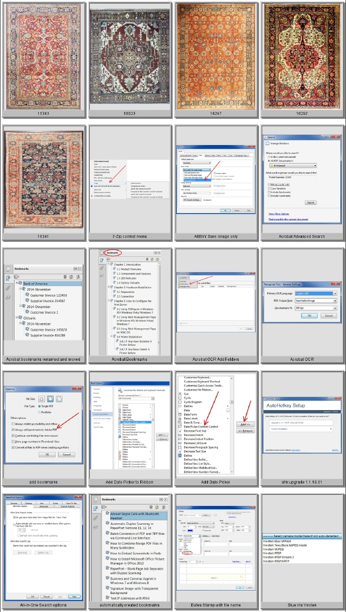Click the 'ahk upgrade 1.1.19.01' caption

[302, 482]
